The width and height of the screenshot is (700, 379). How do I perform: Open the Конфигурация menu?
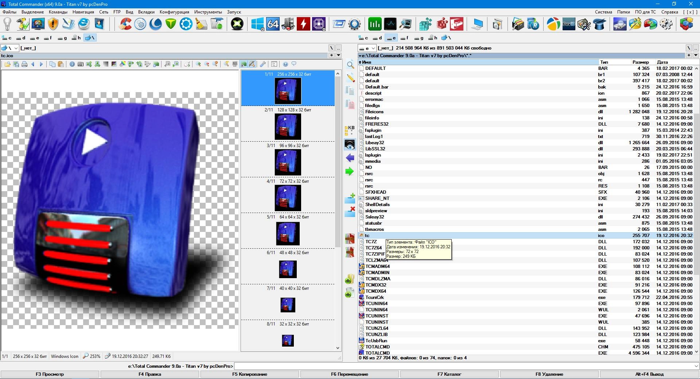point(174,12)
